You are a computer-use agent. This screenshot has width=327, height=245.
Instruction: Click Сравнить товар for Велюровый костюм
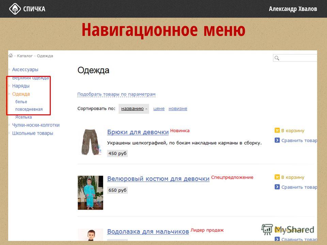click(x=299, y=187)
